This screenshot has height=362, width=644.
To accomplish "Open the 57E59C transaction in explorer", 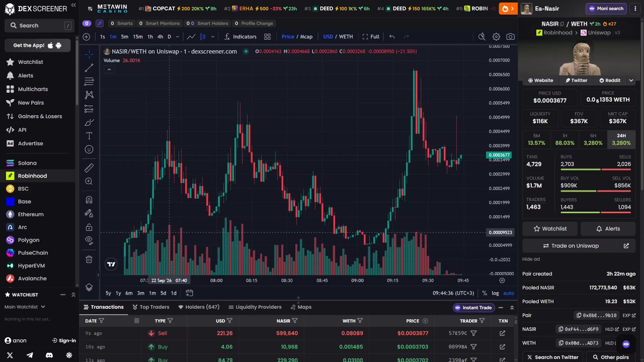I will (502, 333).
